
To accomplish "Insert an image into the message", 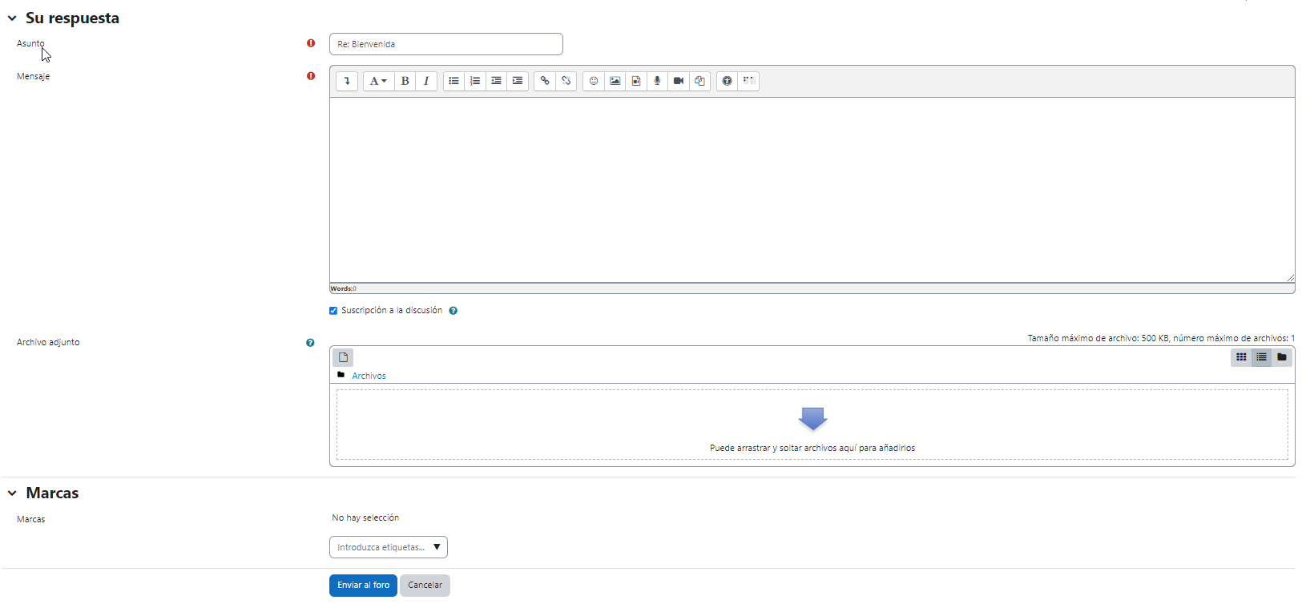I will coord(615,81).
